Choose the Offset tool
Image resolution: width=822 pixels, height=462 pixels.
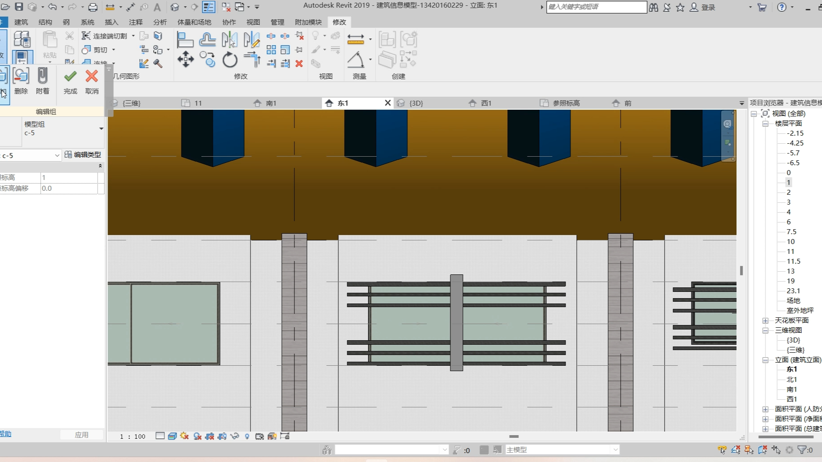pos(207,40)
